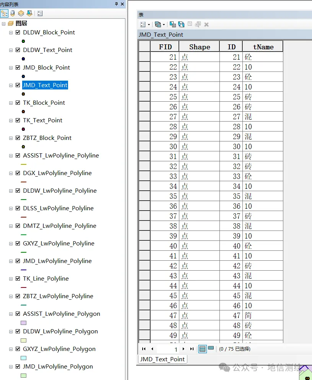Collapse ASSIST_LwPolyline_Polyline layer legend

click(x=11, y=156)
